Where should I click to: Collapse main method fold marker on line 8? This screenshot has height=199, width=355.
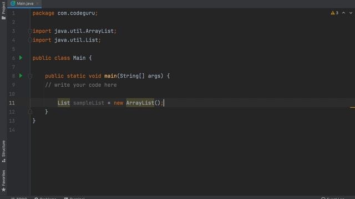pos(30,76)
